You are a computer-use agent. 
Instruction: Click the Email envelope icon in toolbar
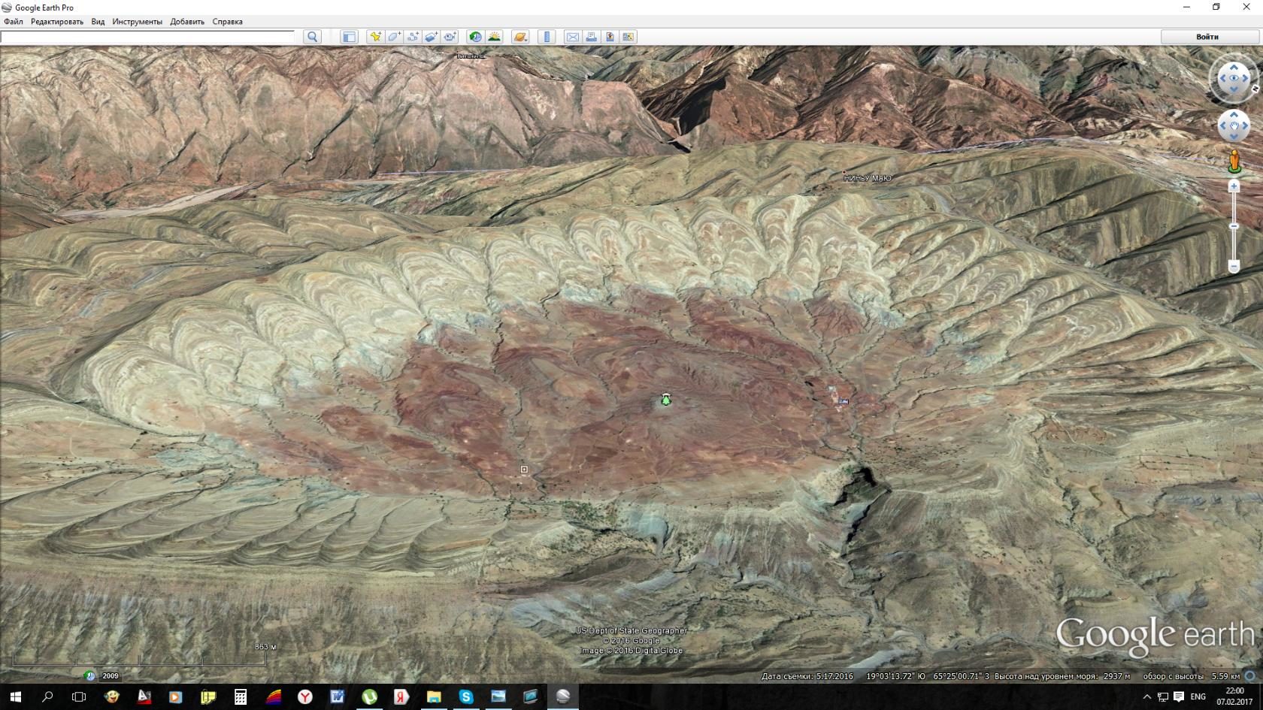click(x=573, y=37)
